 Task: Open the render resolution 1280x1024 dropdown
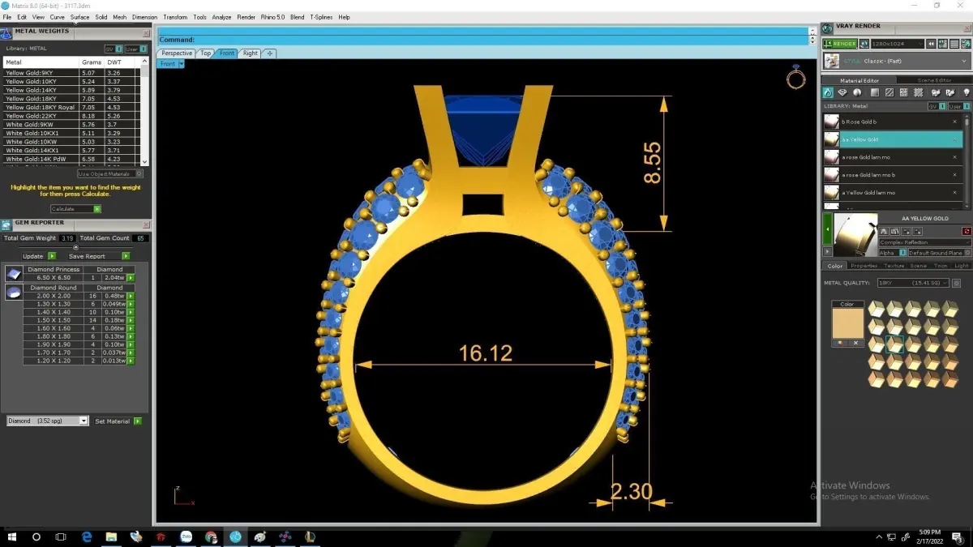898,44
